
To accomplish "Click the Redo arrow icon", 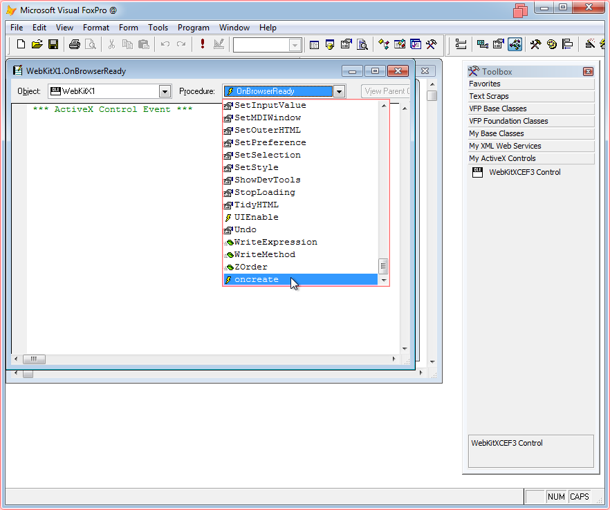I will point(181,44).
